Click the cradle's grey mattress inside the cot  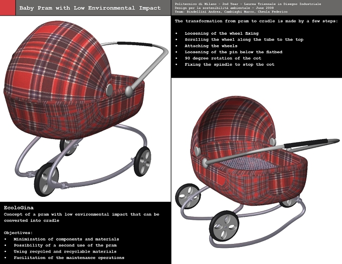pos(247,163)
